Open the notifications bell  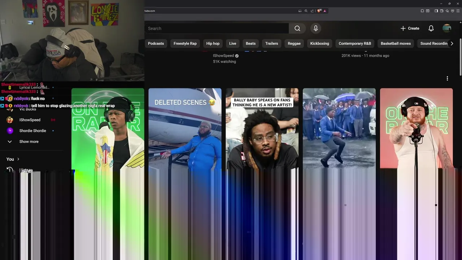(431, 28)
